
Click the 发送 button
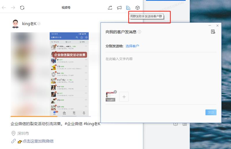[211, 112]
